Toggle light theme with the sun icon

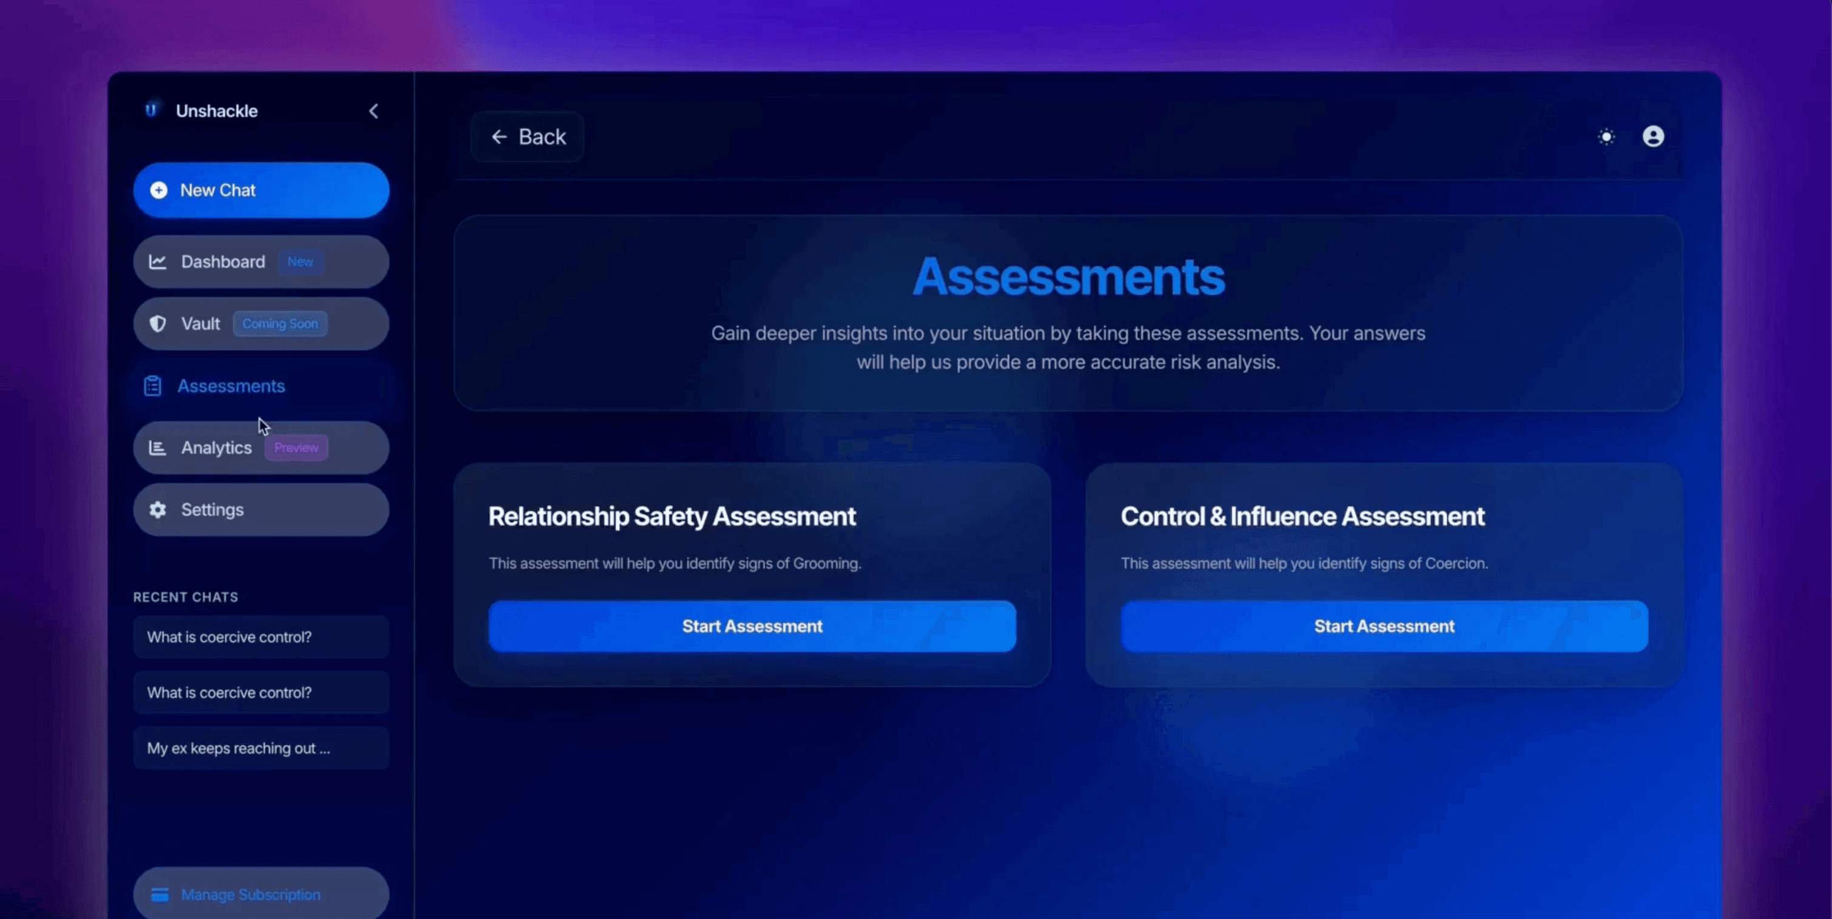pyautogui.click(x=1606, y=136)
